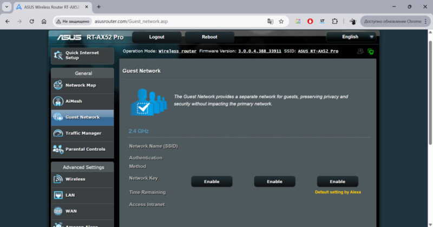Click the Logout button
The width and height of the screenshot is (433, 227).
click(156, 37)
